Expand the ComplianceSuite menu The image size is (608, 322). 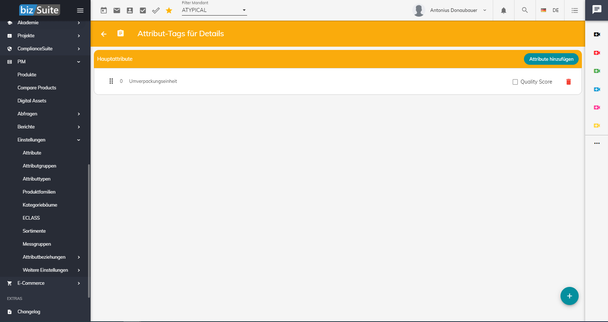pyautogui.click(x=45, y=48)
